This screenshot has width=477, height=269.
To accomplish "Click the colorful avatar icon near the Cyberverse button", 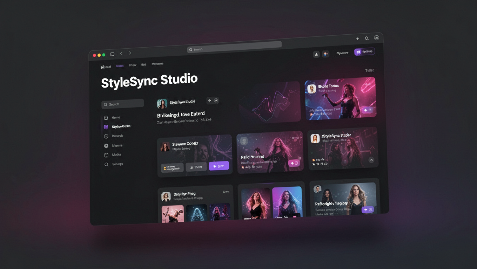I will [325, 54].
